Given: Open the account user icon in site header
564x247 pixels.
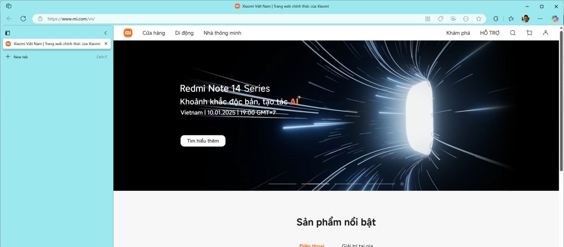Looking at the screenshot, I should (545, 33).
